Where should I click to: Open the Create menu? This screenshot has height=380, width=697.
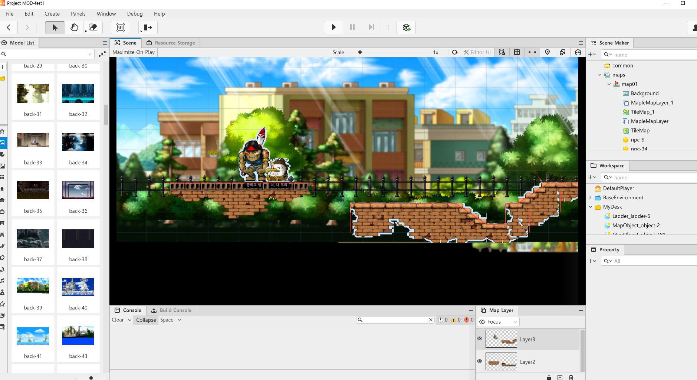52,14
